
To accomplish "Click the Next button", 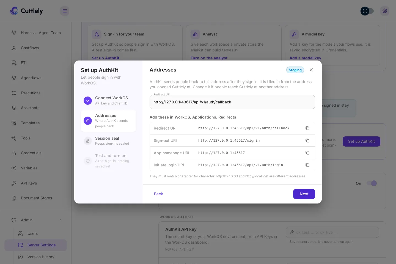I will [x=304, y=194].
